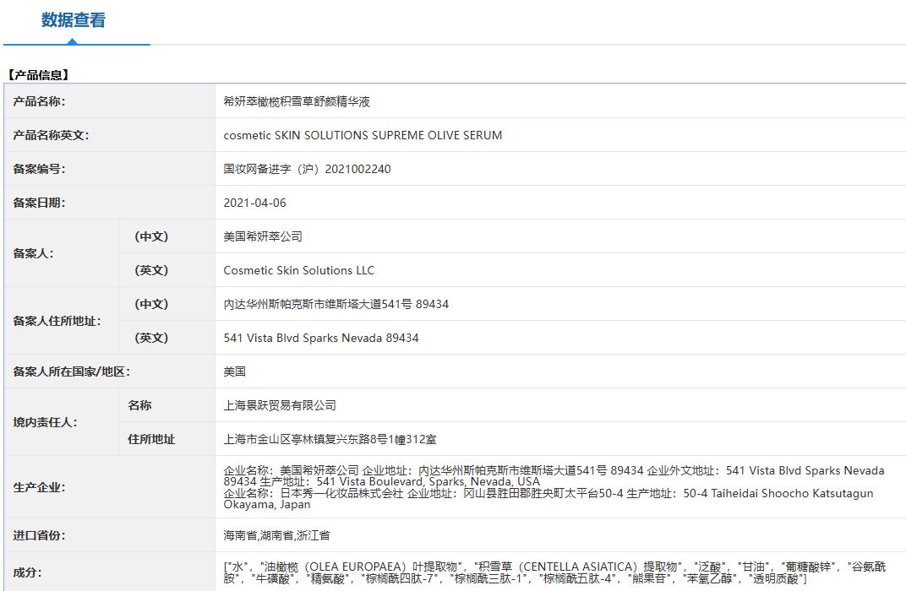Select provinces 海南省,湖南省,浙江省
Image resolution: width=906 pixels, height=591 pixels.
tap(276, 535)
